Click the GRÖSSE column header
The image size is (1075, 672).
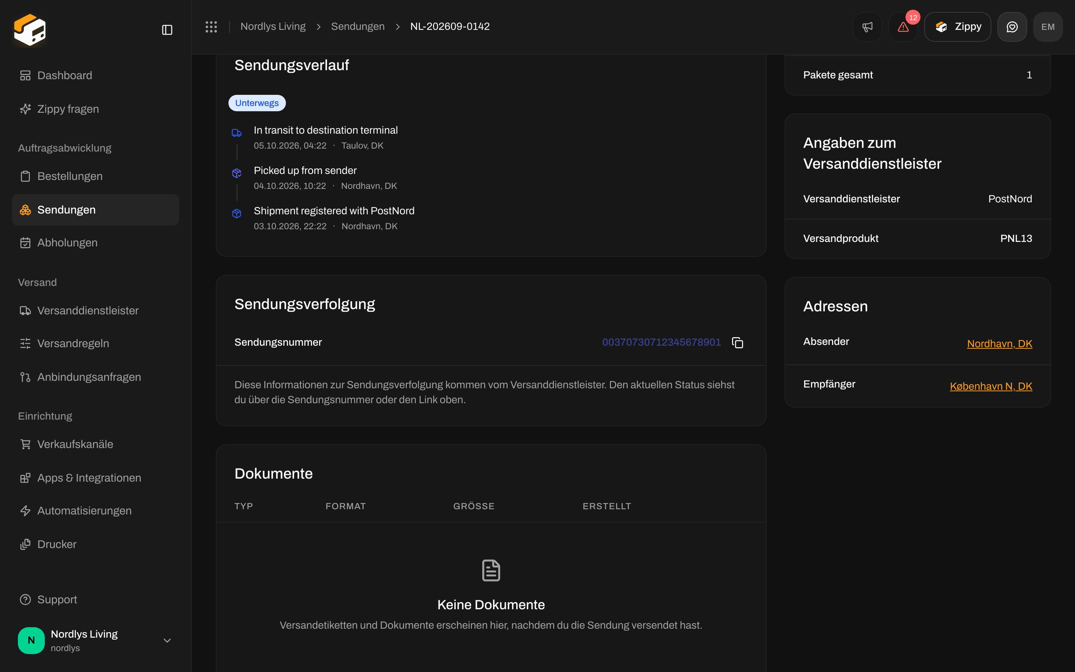click(474, 506)
